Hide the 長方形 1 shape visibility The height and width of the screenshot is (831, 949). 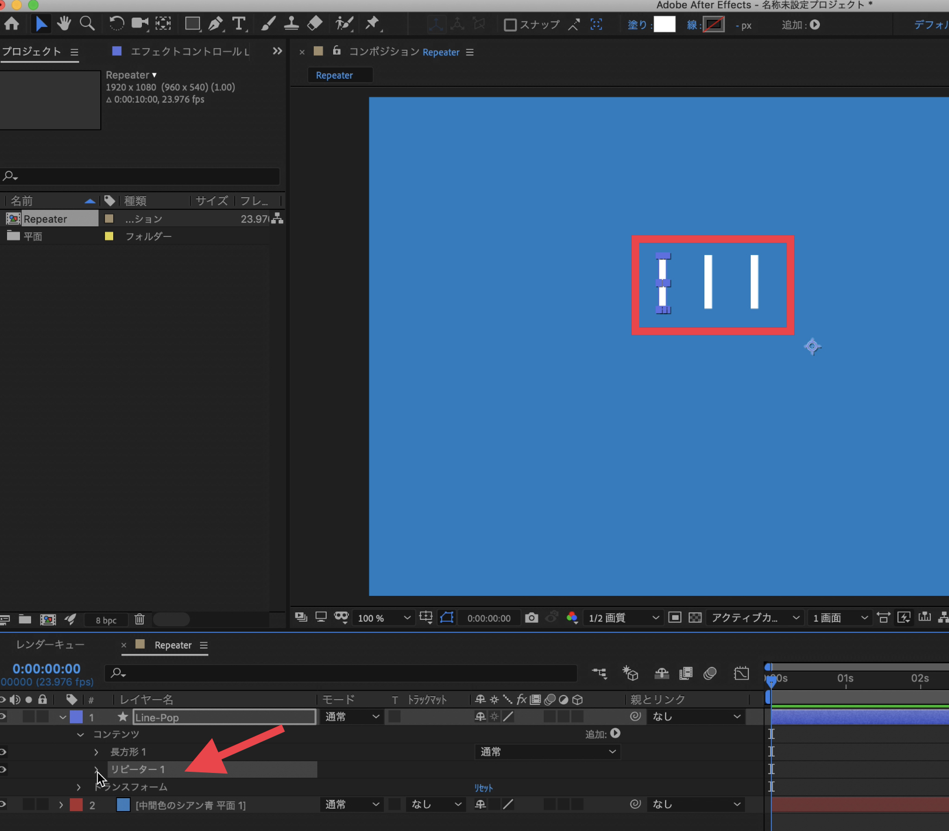[x=4, y=752]
